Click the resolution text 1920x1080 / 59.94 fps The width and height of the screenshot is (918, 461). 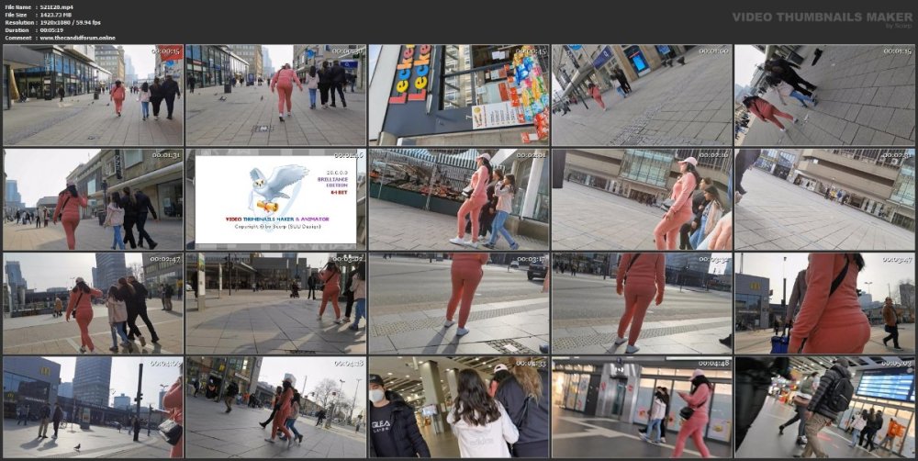(71, 22)
